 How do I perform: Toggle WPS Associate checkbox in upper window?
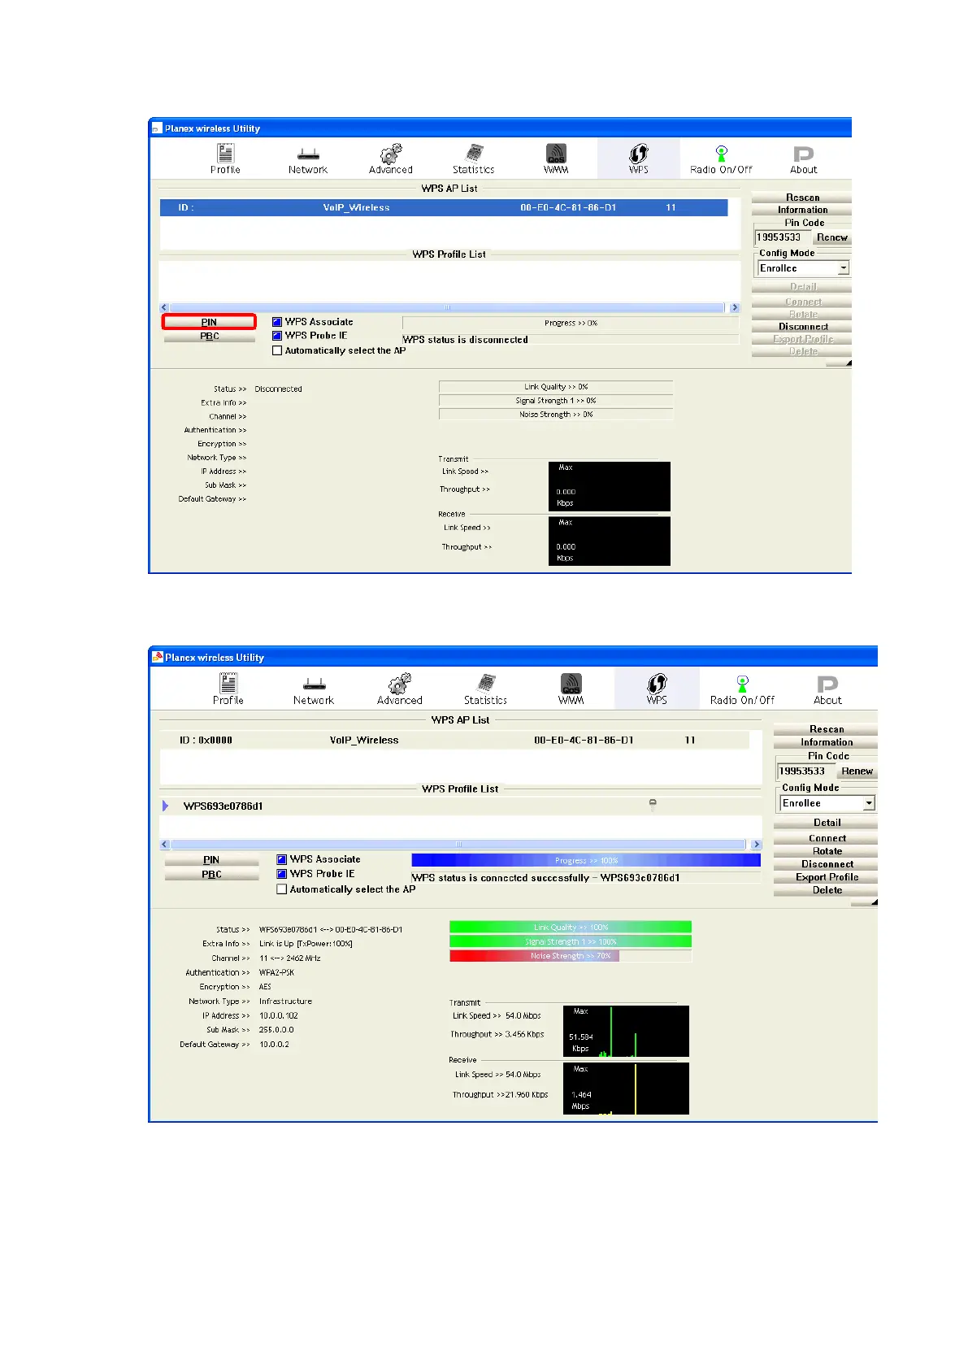277,322
